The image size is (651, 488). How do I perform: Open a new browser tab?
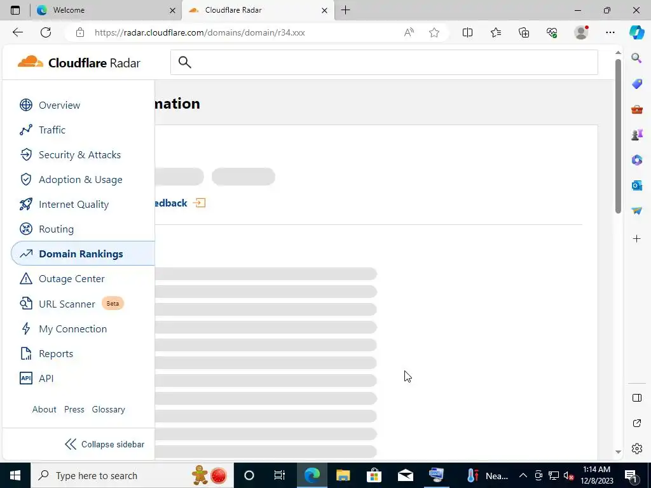point(345,10)
